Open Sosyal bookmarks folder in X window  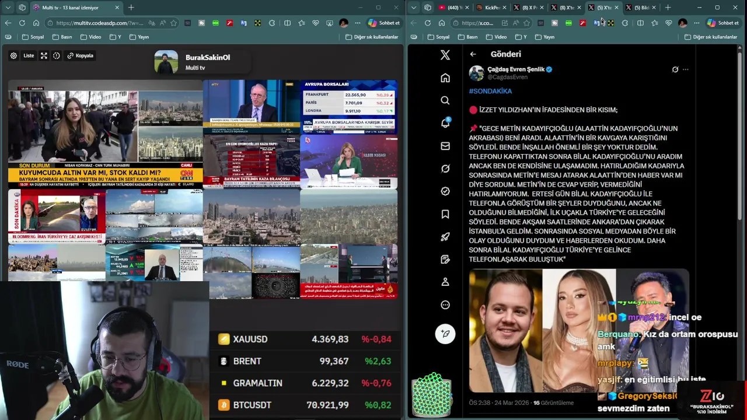(x=438, y=37)
